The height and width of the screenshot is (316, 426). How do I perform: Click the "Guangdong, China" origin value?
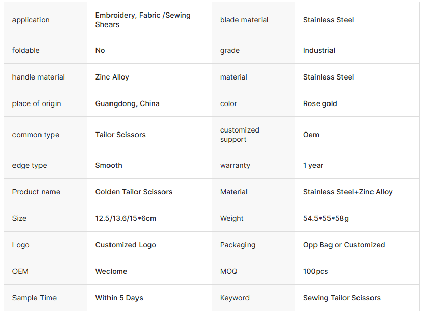(127, 103)
